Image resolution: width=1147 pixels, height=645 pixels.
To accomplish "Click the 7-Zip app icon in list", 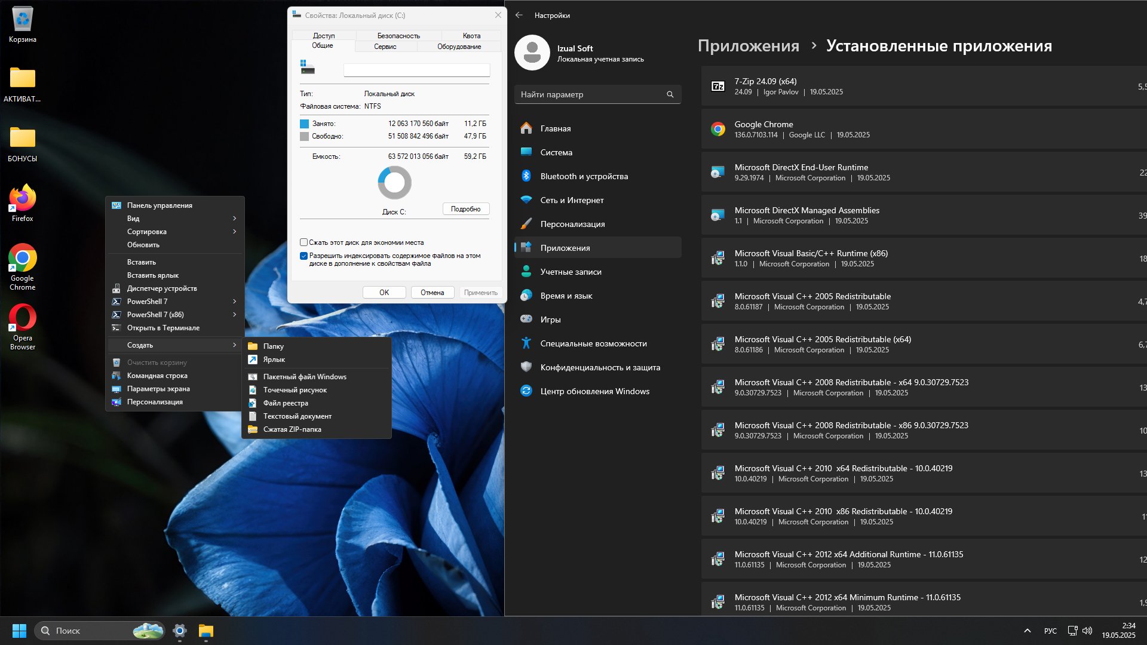I will [717, 86].
